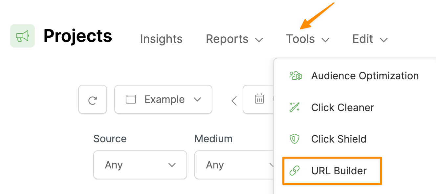Click the Click Cleaner magic wand icon
Viewport: 436px width, 194px height.
(294, 107)
